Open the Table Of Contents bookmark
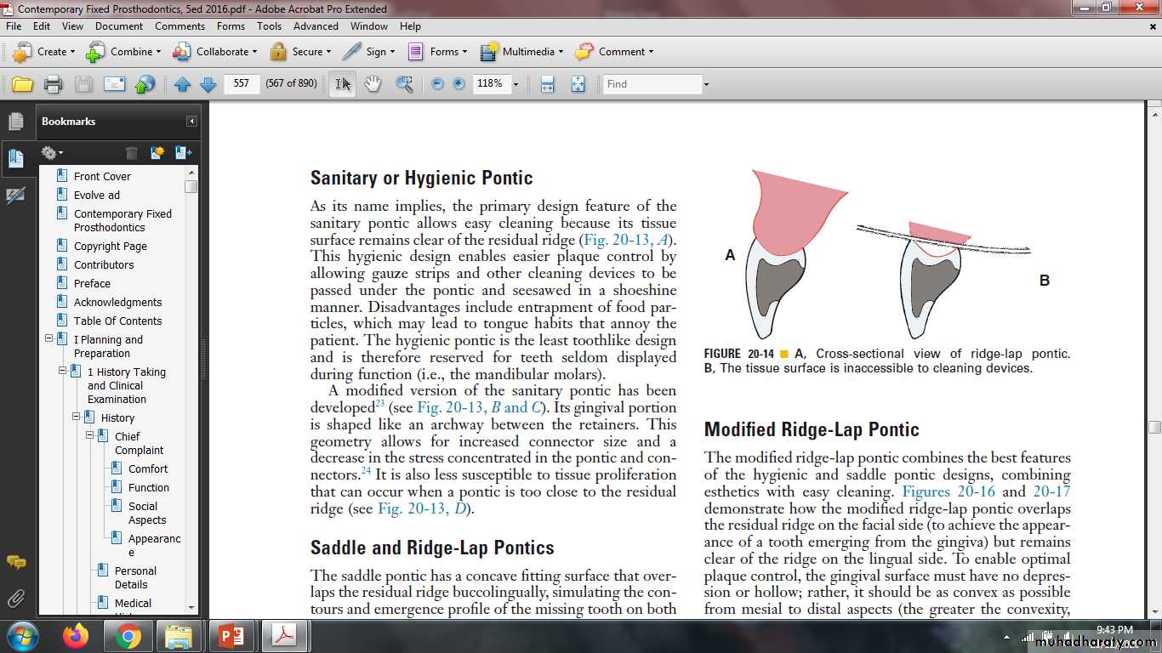This screenshot has height=653, width=1162. 117,321
